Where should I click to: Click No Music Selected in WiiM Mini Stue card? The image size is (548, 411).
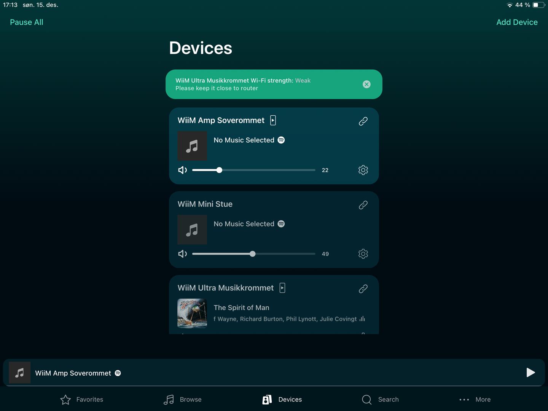tap(244, 224)
